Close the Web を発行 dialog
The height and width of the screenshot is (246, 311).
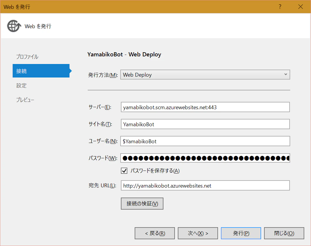[300, 7]
